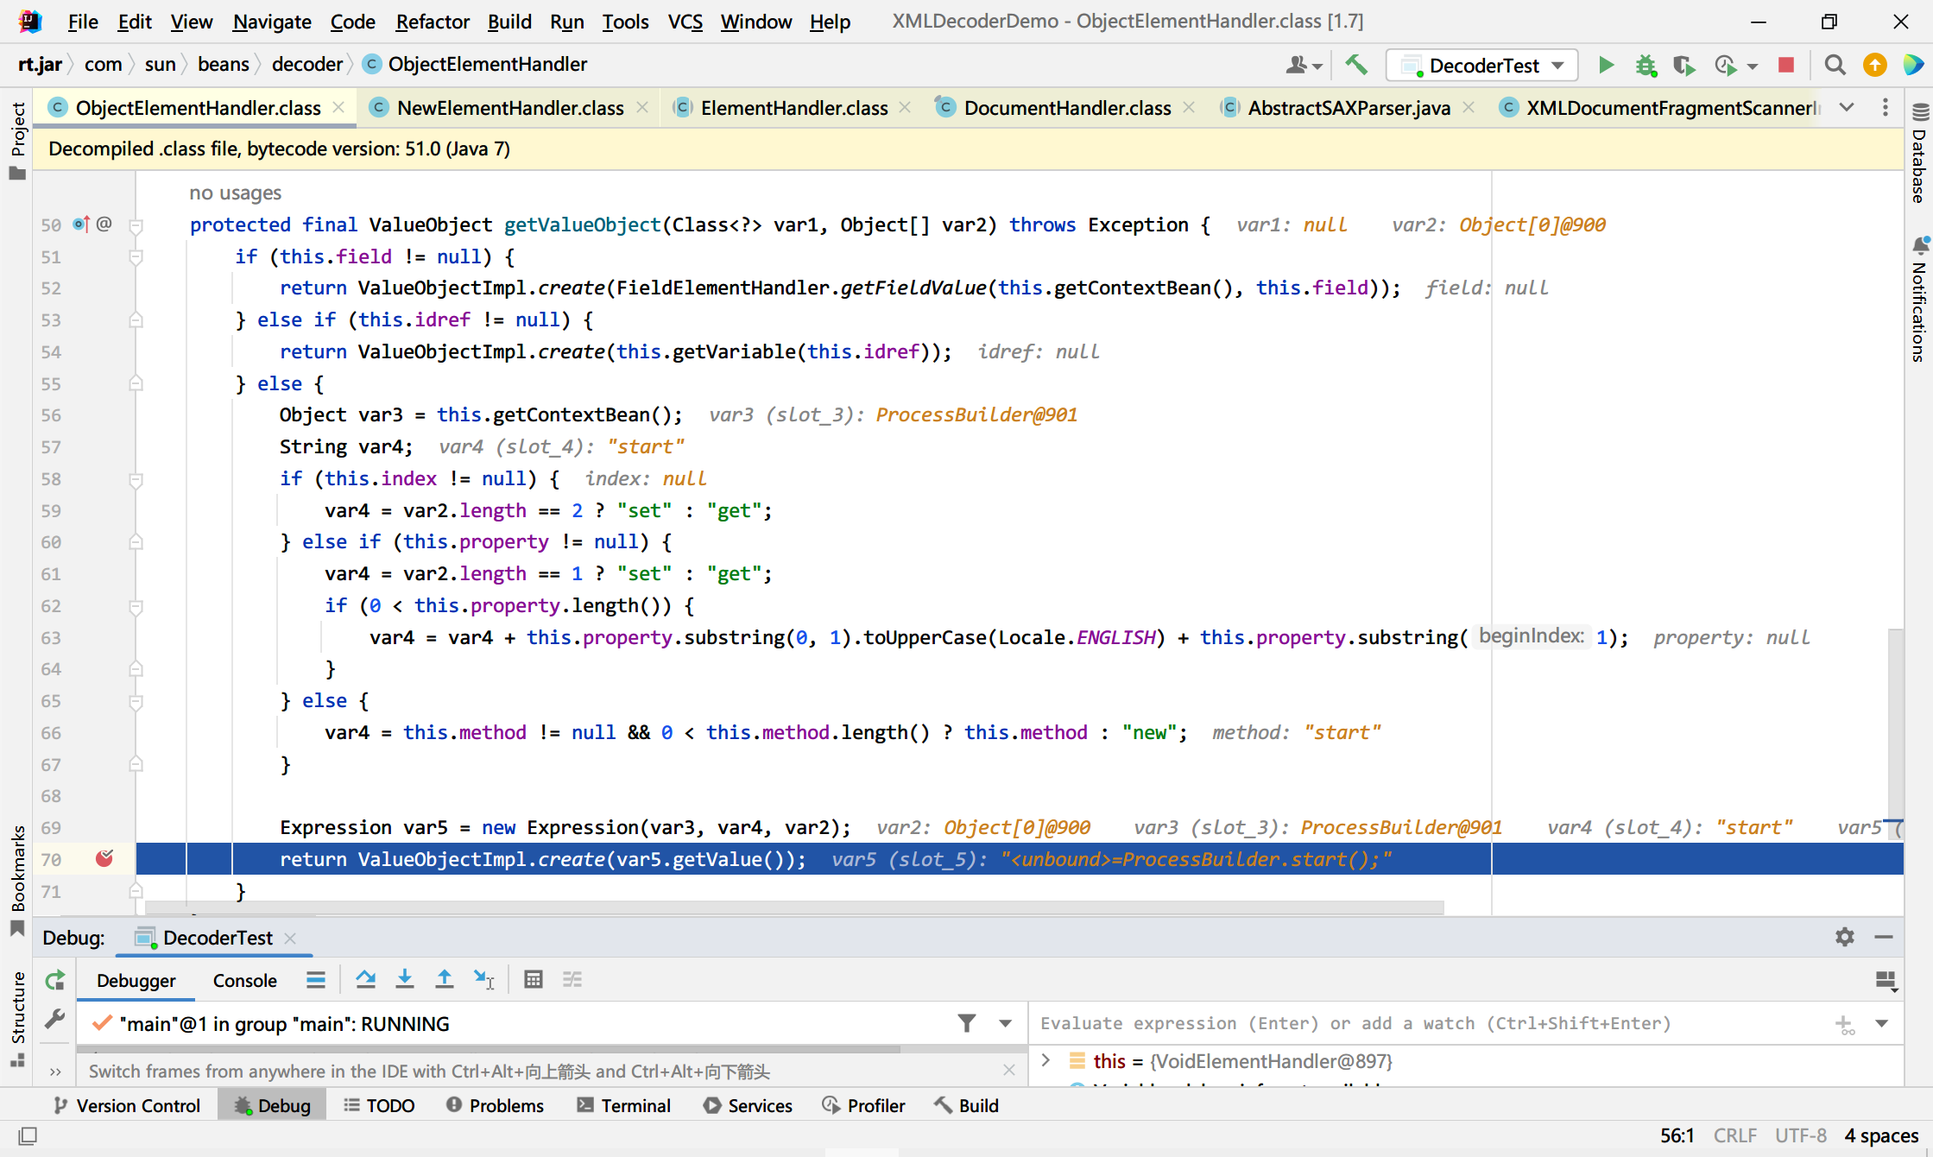Click the Profile run icon
This screenshot has height=1157, width=1933.
1725,65
